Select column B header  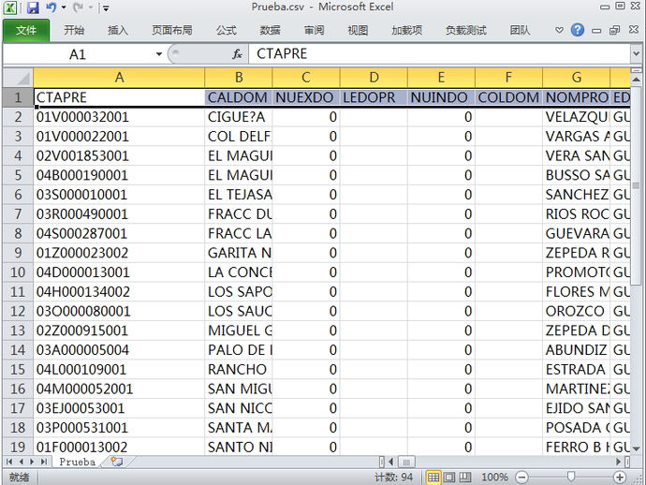click(x=239, y=78)
